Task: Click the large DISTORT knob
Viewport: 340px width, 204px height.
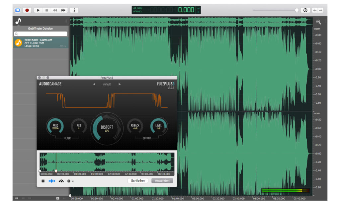Action: point(107,129)
